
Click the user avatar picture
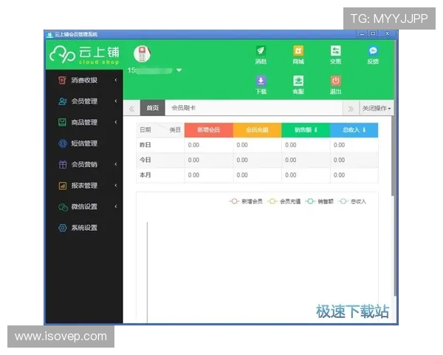click(142, 54)
